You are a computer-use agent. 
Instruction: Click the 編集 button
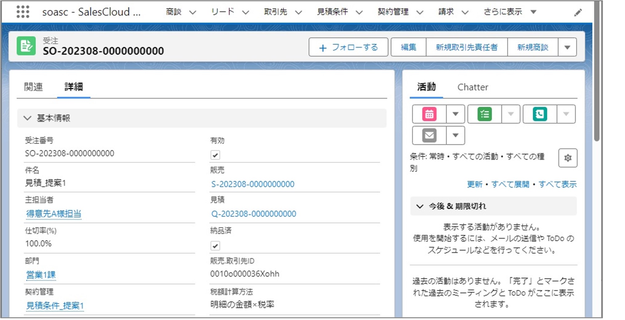tap(409, 47)
